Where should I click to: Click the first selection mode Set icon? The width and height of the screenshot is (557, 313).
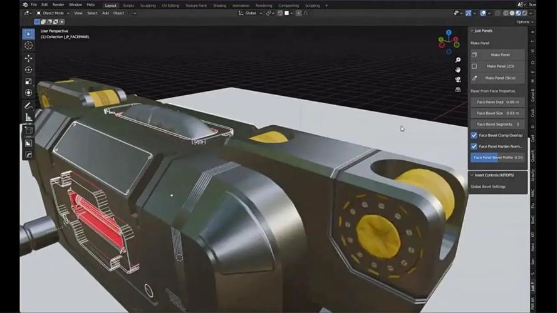pyautogui.click(x=37, y=22)
